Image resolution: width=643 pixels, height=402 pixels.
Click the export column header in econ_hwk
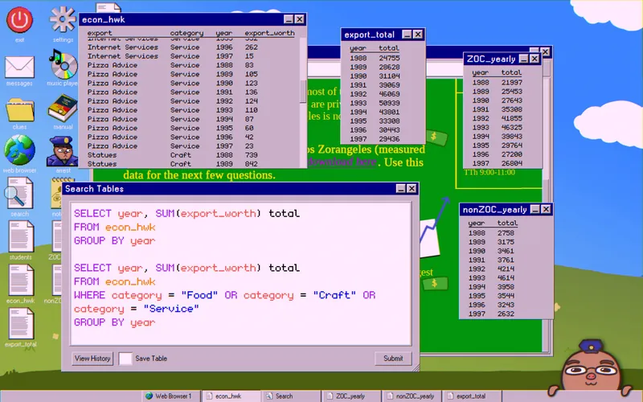(x=99, y=33)
